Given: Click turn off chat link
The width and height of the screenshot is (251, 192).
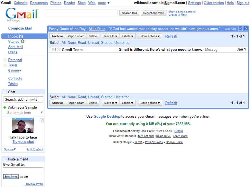Looking at the screenshot, I should (146, 136).
